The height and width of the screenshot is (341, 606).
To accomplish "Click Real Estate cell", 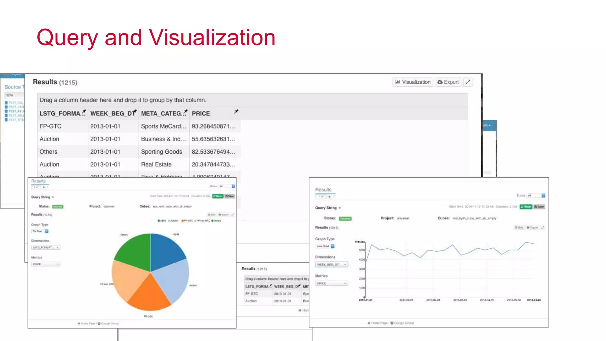I will pos(164,165).
